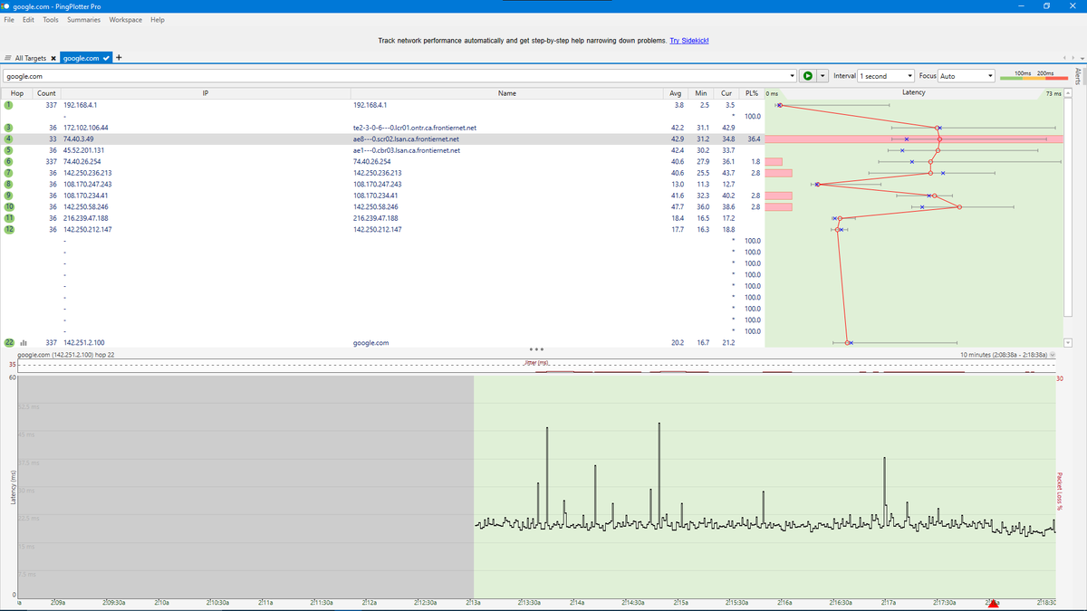Click hop 1 green number icon

(x=8, y=105)
